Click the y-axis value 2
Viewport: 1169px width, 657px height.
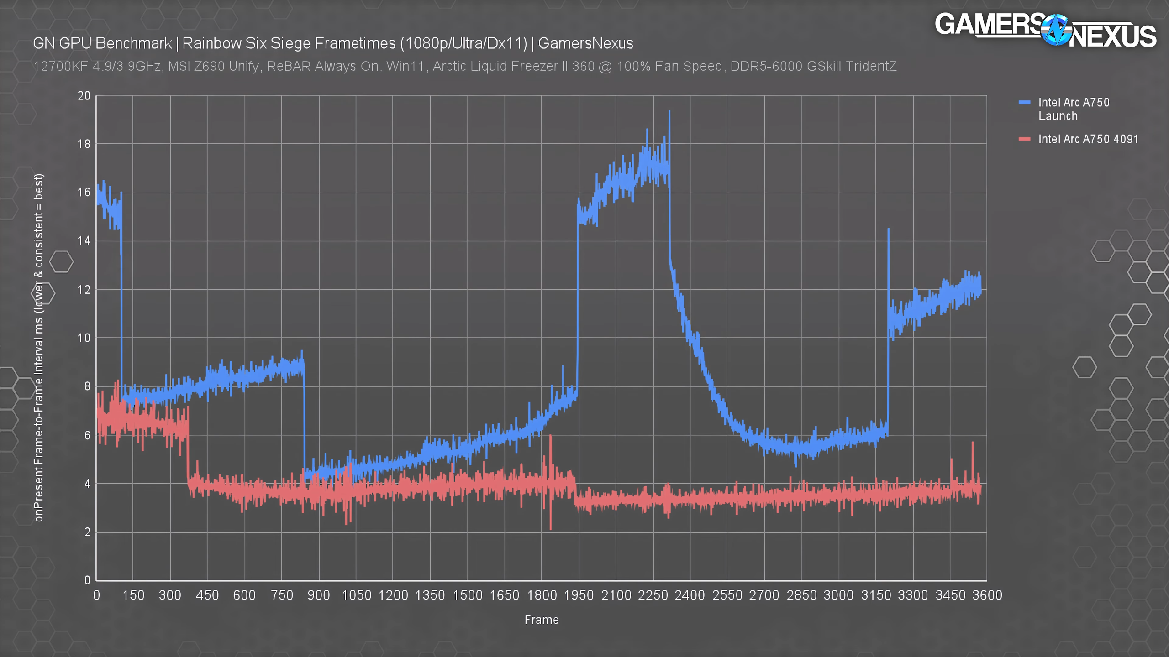pos(87,532)
